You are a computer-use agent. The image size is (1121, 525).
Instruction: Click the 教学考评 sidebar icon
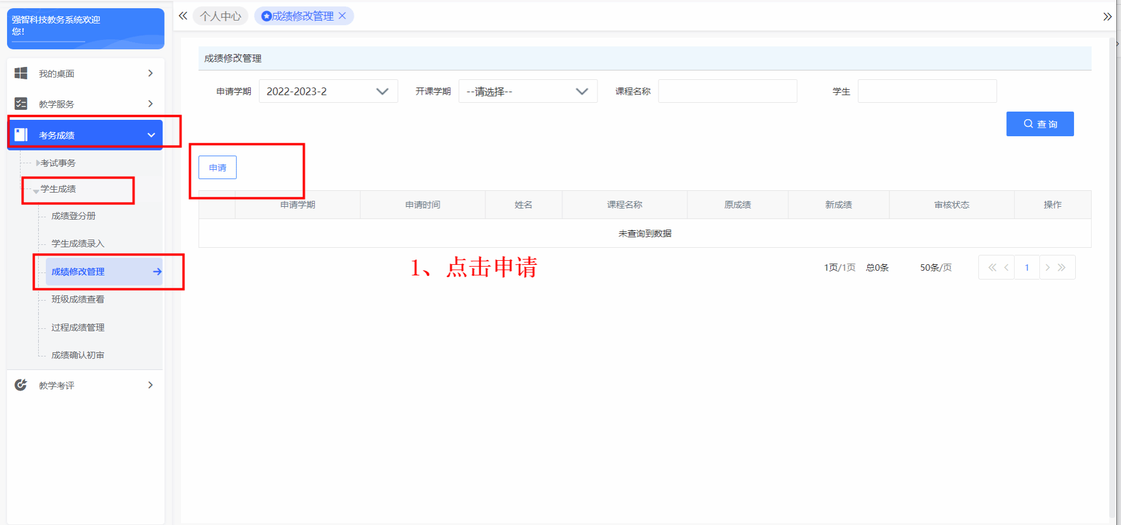click(x=21, y=385)
